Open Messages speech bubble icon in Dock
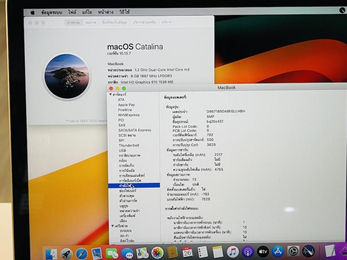 click(127, 253)
